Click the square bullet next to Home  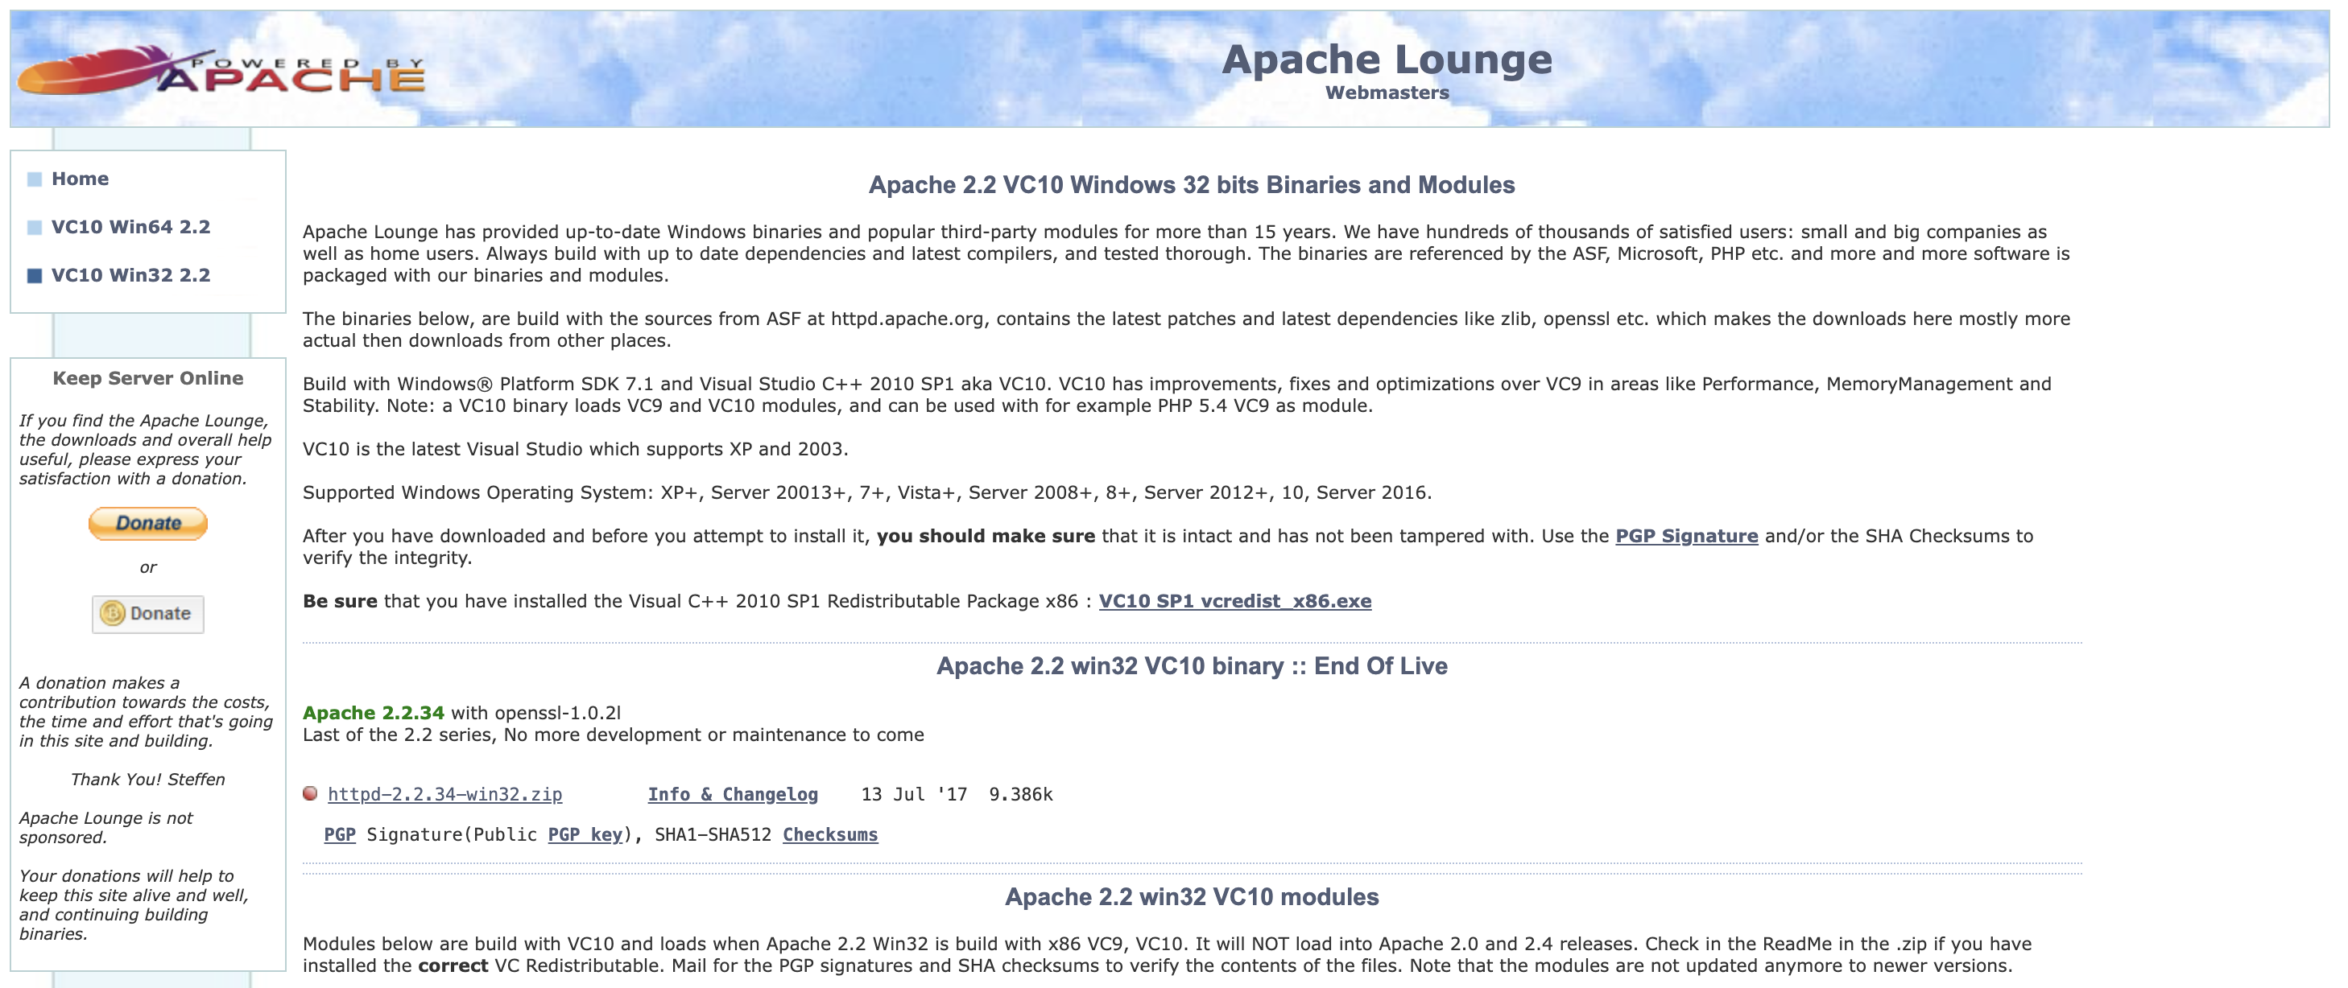(35, 179)
